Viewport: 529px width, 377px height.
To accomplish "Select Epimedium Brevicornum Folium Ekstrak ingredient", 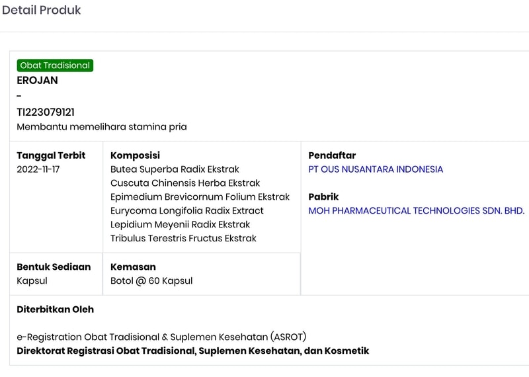I will coord(200,197).
